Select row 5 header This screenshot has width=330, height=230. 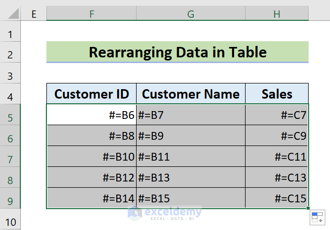click(10, 117)
